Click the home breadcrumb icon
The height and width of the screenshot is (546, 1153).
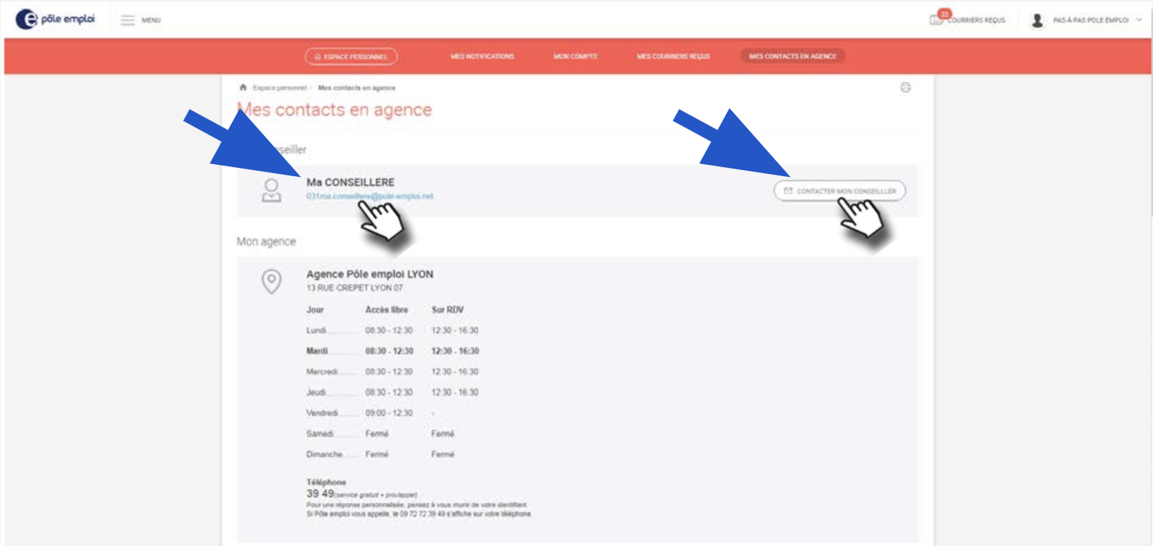coord(243,88)
